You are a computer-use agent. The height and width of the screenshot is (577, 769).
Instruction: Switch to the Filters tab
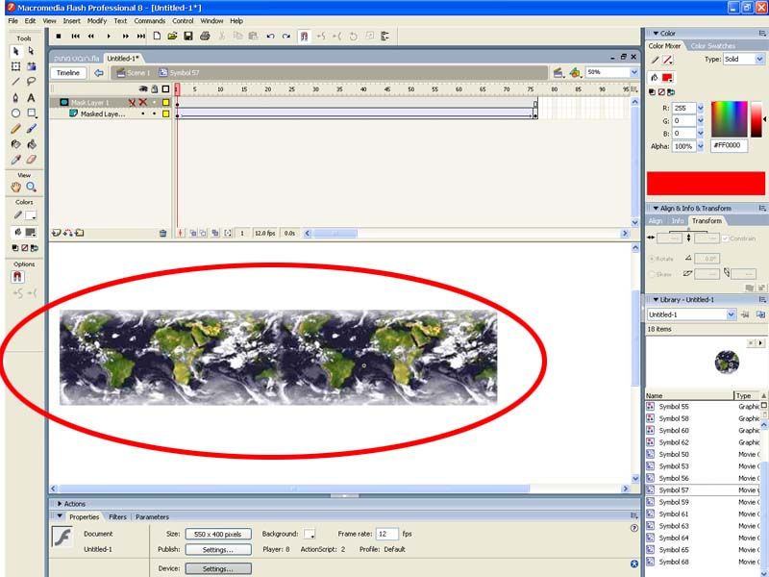[x=117, y=517]
